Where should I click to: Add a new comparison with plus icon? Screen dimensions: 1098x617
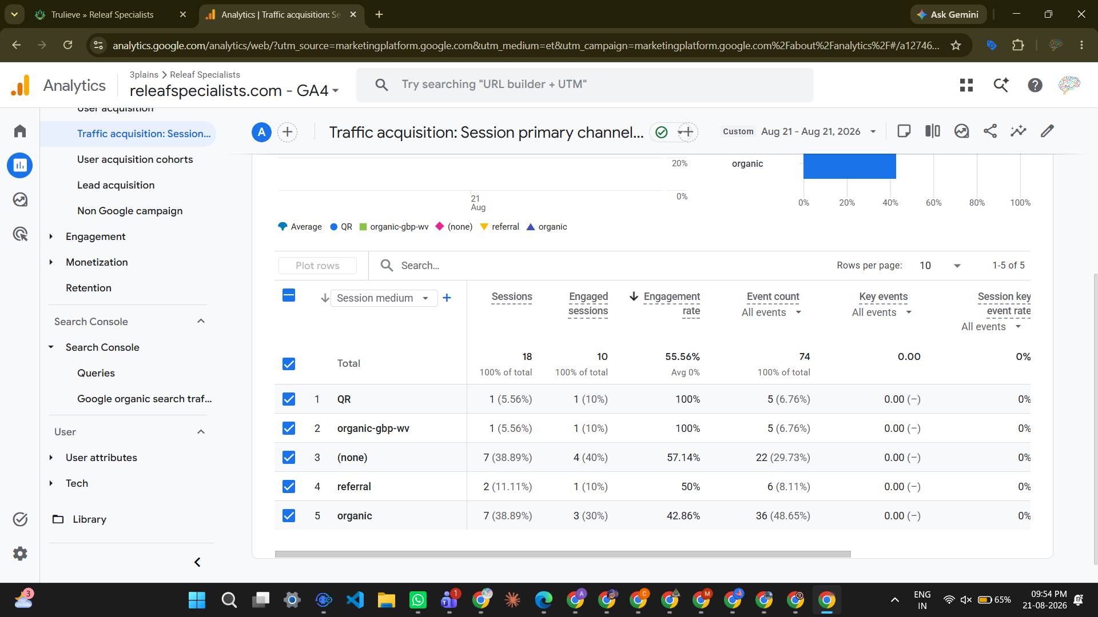288,133
